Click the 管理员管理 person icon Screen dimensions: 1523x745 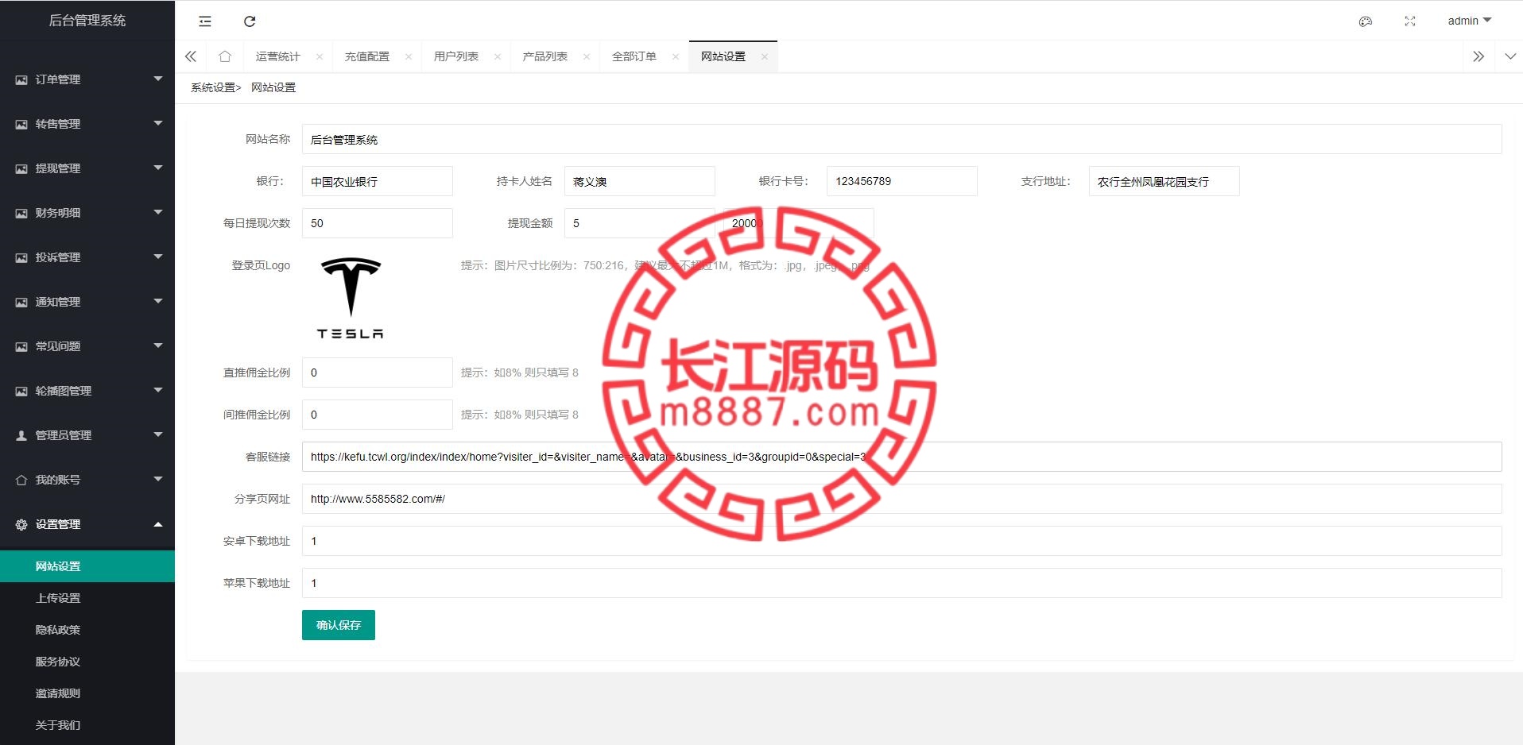coord(21,435)
